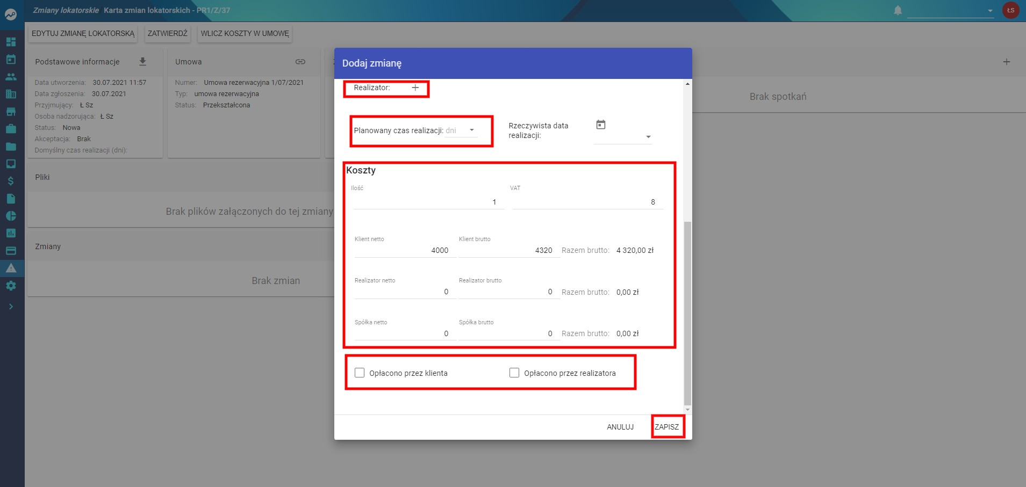Viewport: 1026px width, 487px height.
Task: Open the calendar icon for Rzeczywista data realizacji
Action: tap(601, 125)
